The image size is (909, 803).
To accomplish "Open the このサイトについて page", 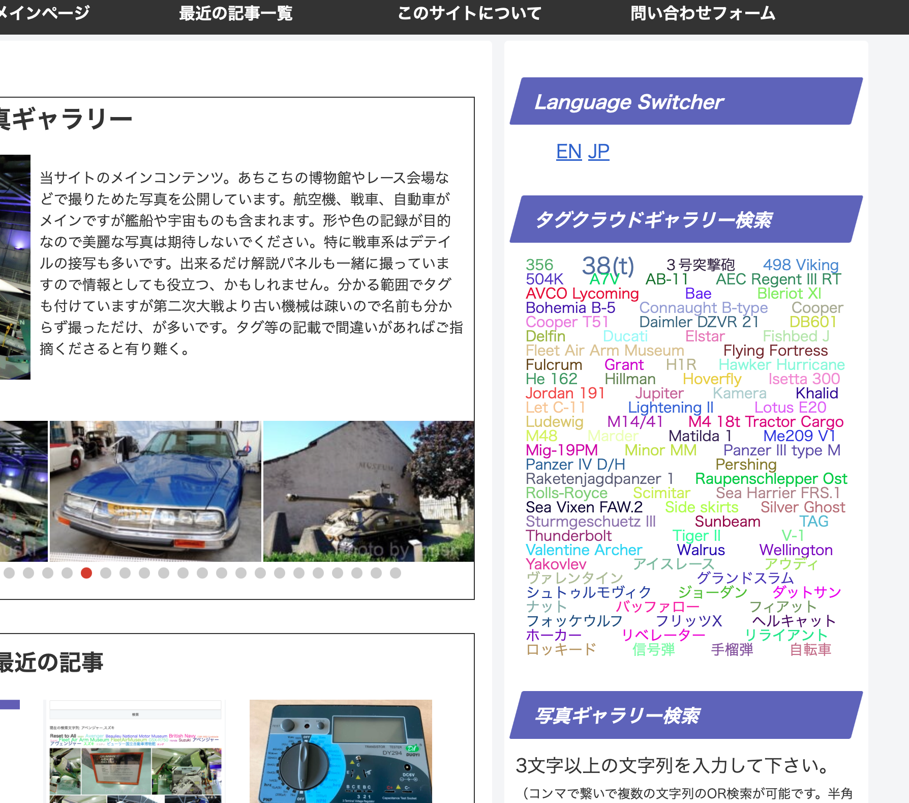I will (469, 13).
